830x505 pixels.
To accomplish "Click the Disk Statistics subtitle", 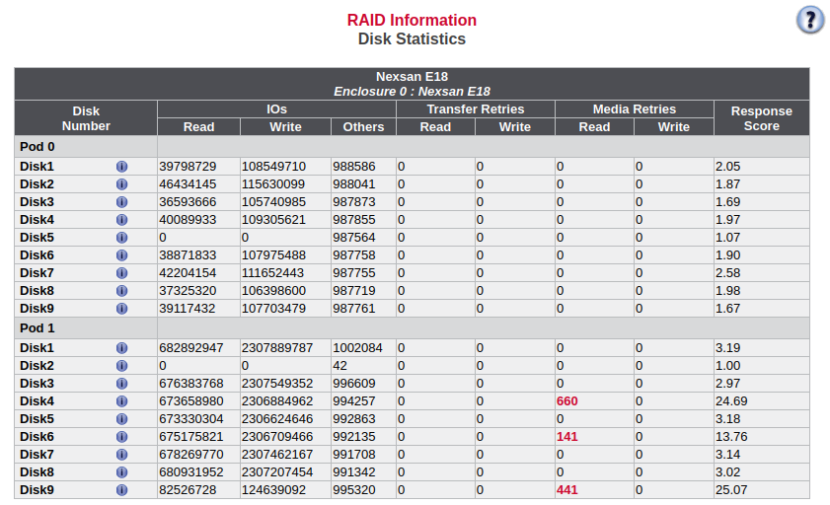I will [x=412, y=39].
